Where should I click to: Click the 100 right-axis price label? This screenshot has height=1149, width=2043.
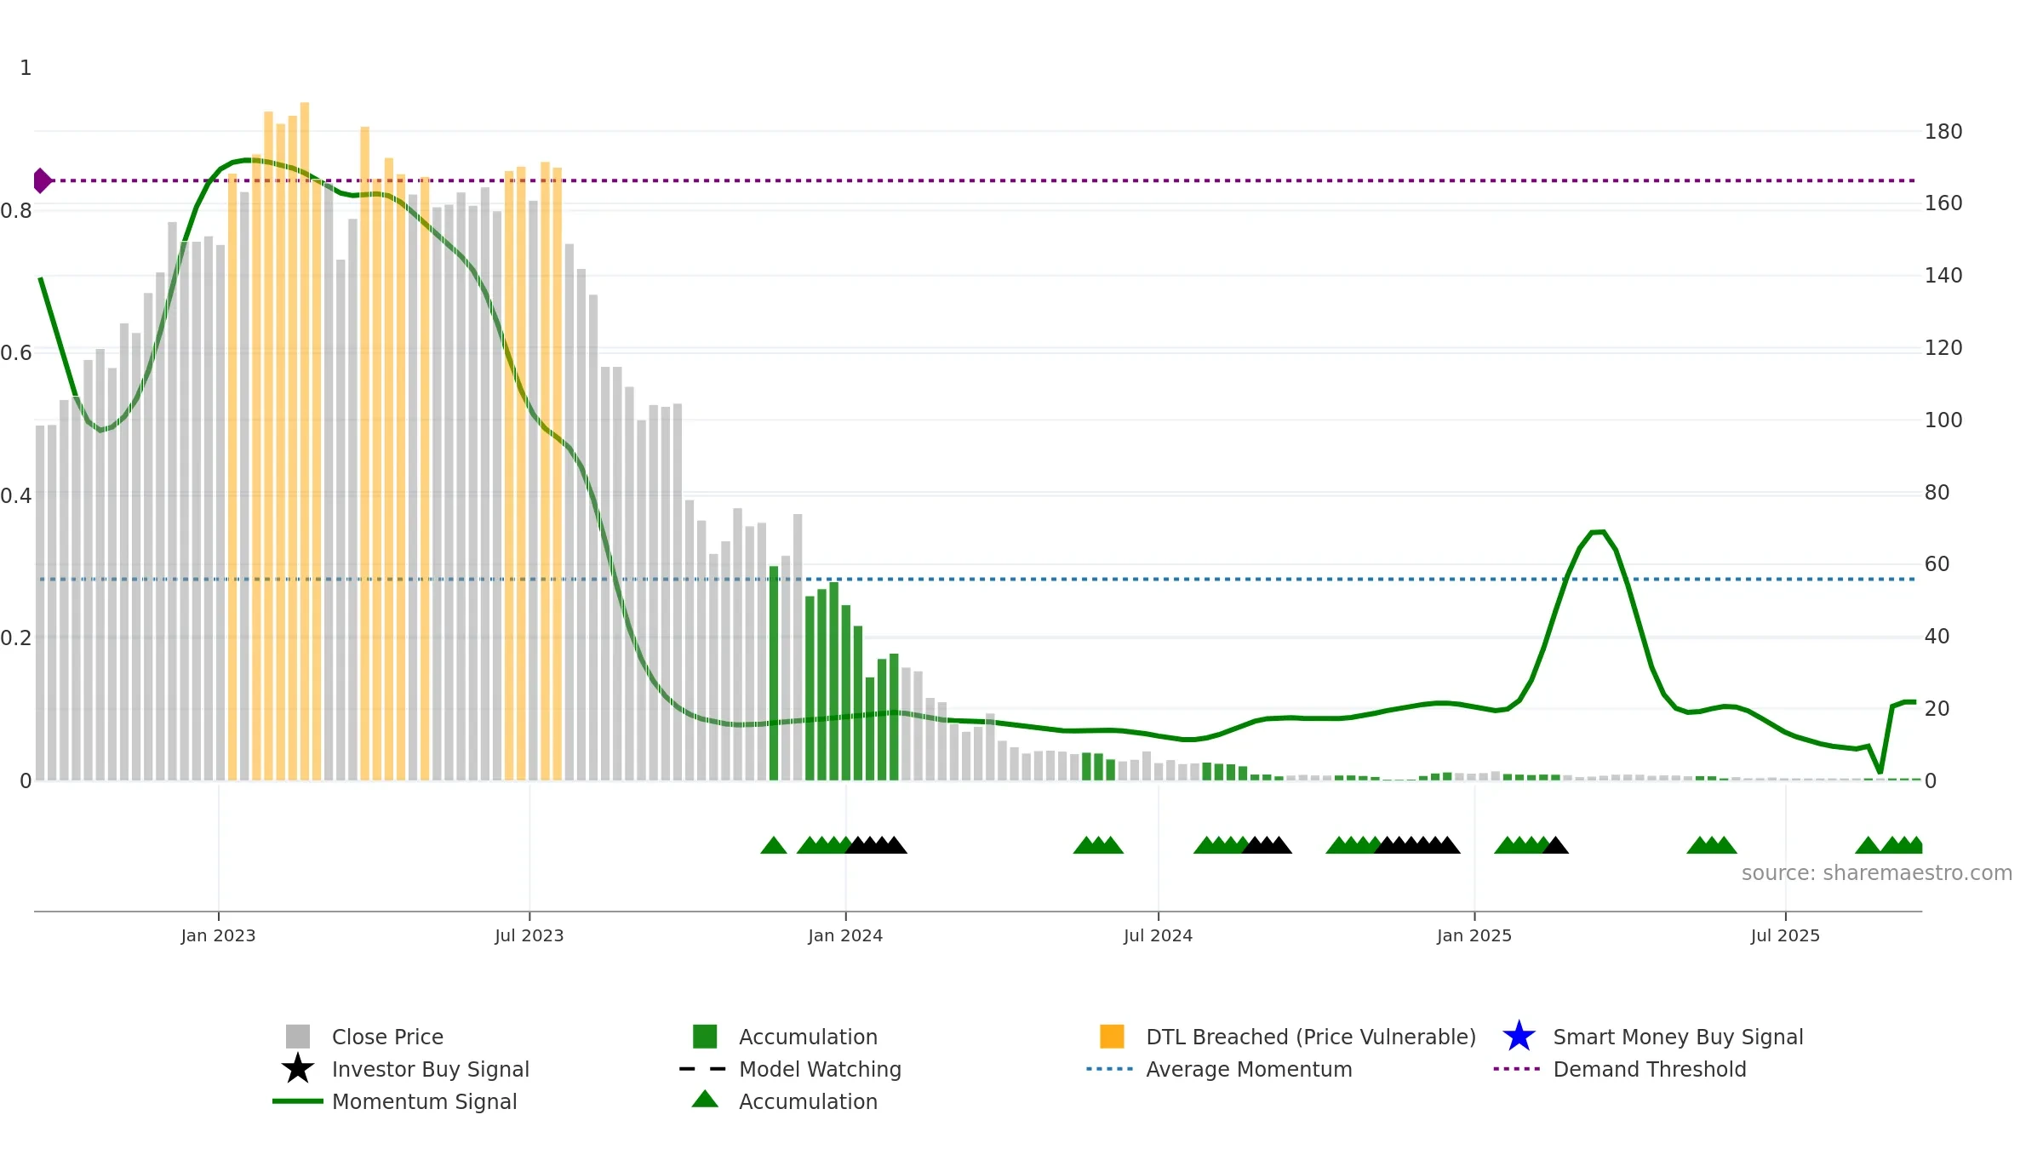tap(1943, 420)
